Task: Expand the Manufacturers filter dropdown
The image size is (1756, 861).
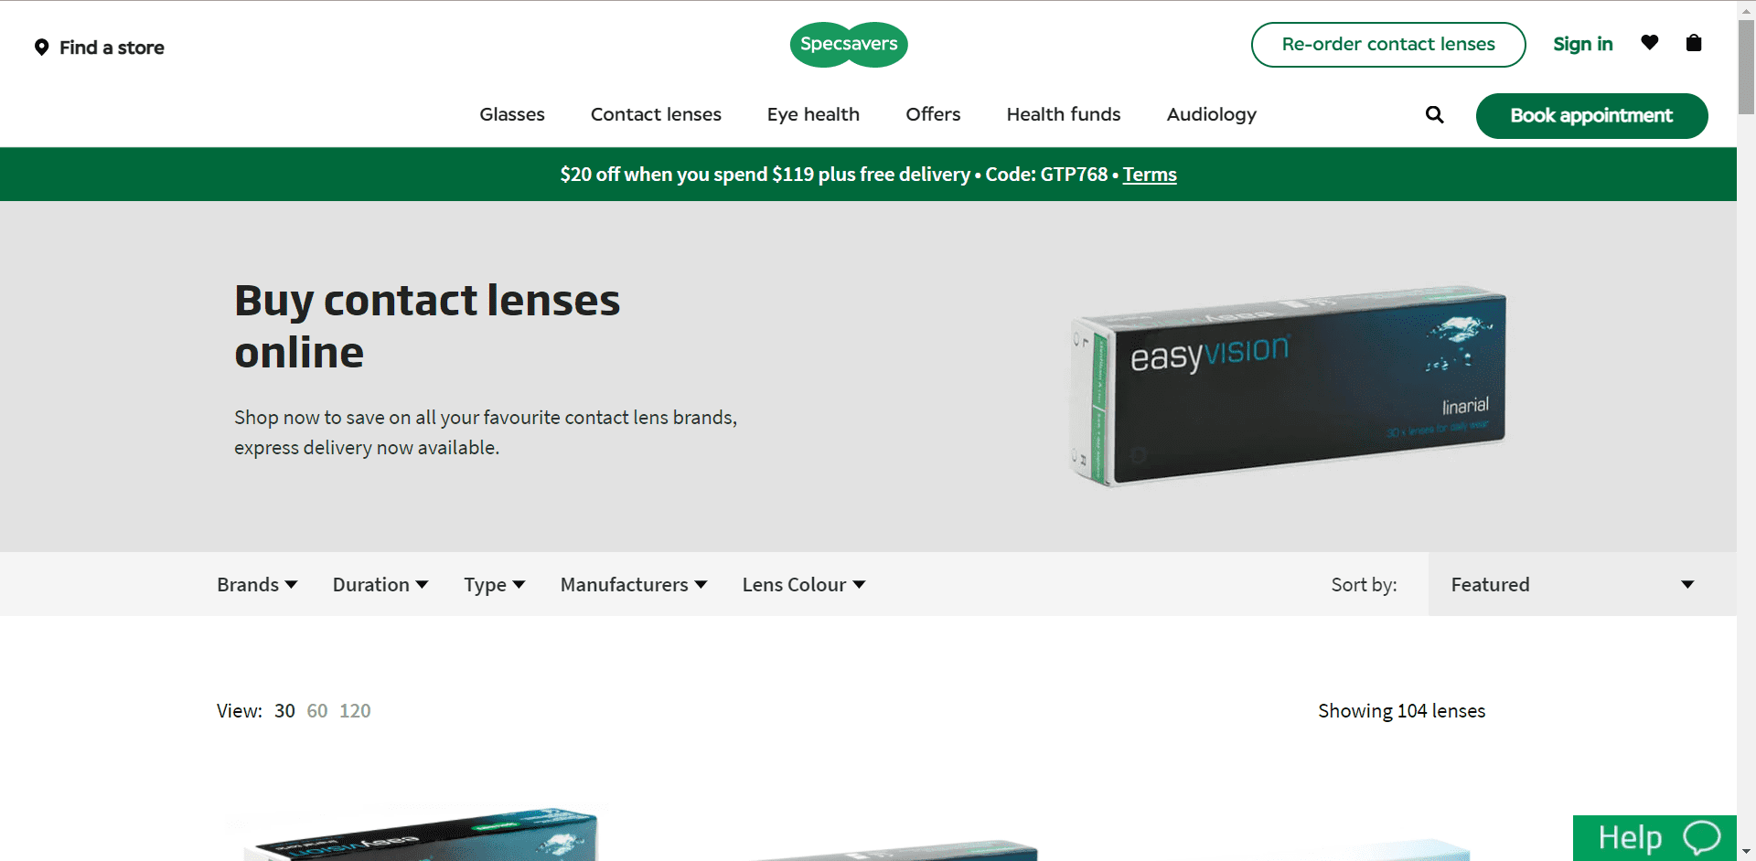Action: tap(634, 585)
